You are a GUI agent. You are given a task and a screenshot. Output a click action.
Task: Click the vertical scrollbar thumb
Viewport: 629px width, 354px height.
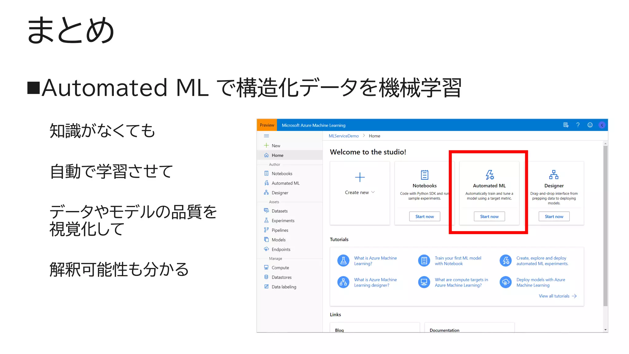605,226
